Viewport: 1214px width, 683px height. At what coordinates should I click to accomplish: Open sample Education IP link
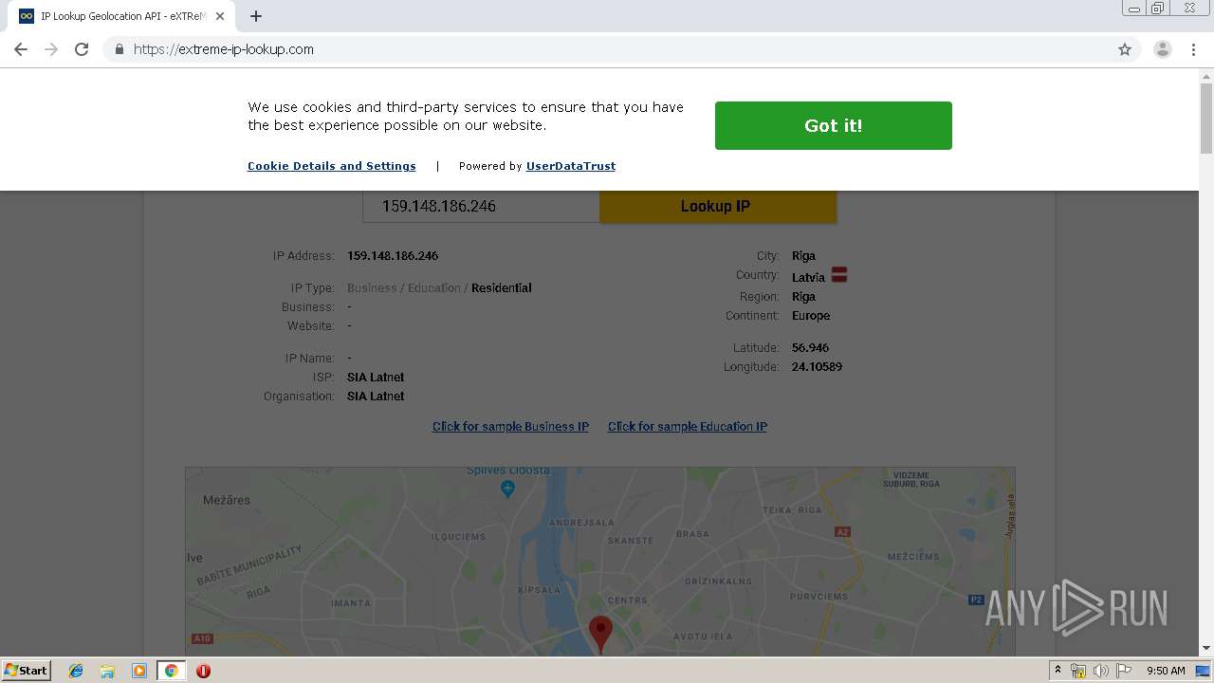coord(688,427)
